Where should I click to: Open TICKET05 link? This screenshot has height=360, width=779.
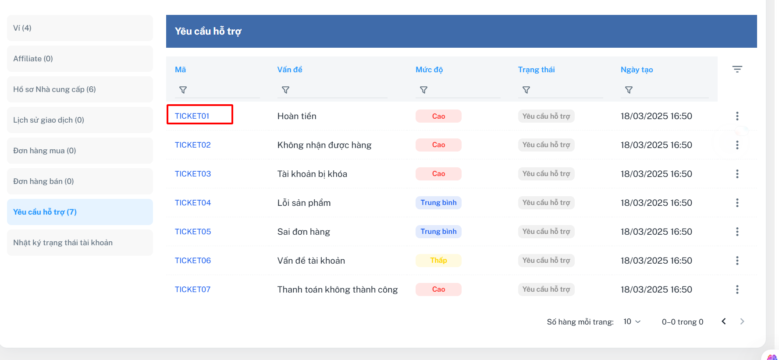[x=193, y=232]
